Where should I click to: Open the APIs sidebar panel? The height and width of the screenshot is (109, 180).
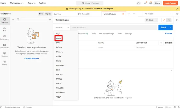click(4, 29)
